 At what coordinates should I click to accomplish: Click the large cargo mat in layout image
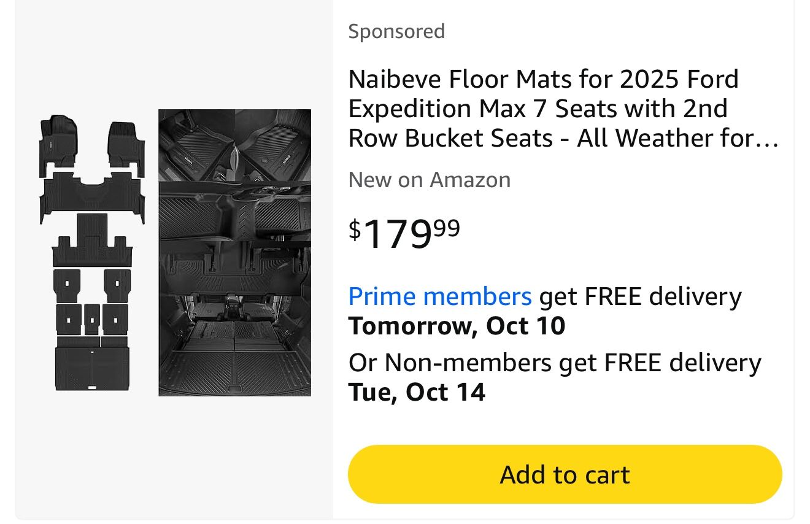click(x=92, y=368)
